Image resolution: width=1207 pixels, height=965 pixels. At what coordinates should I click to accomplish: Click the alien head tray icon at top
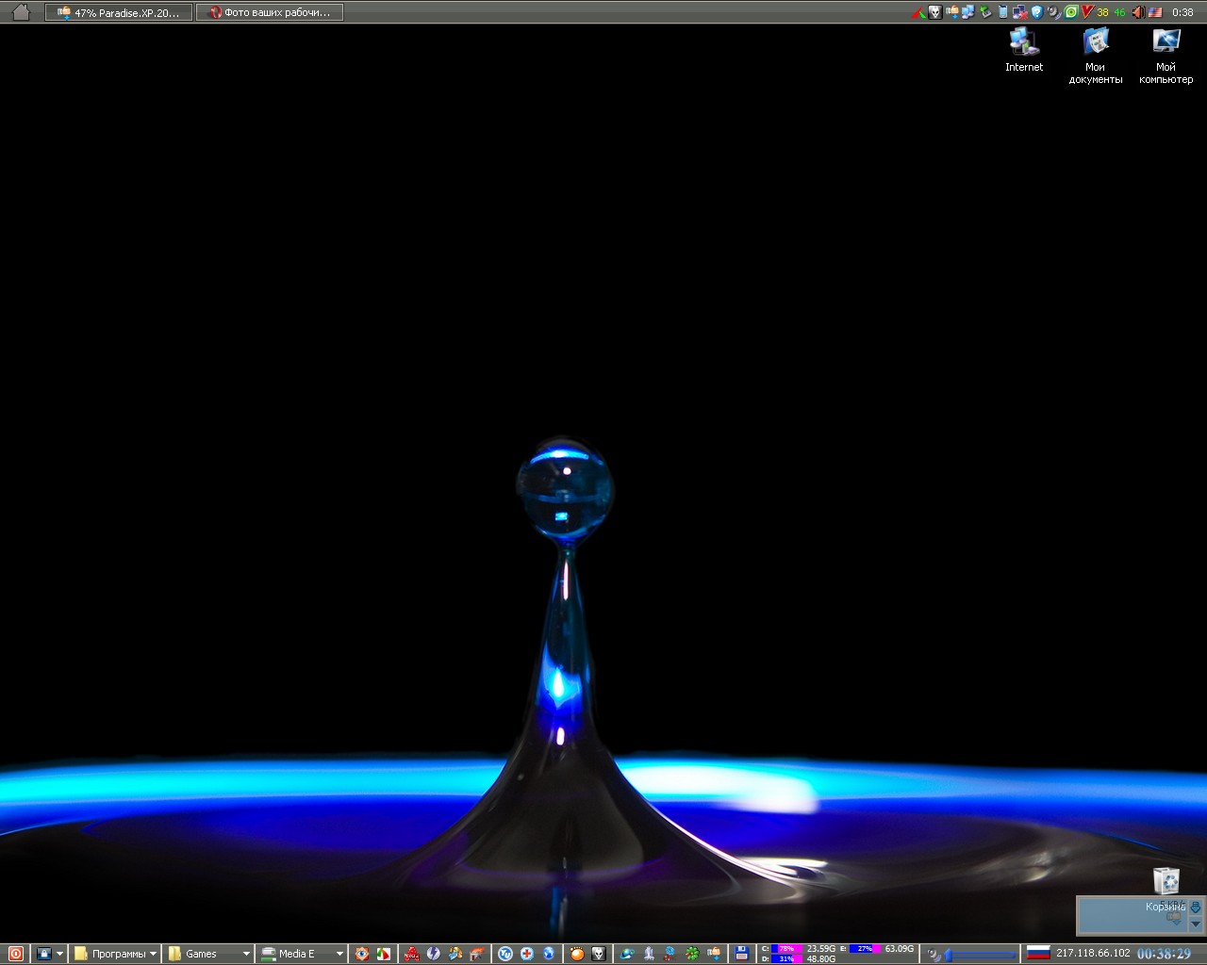tap(935, 12)
